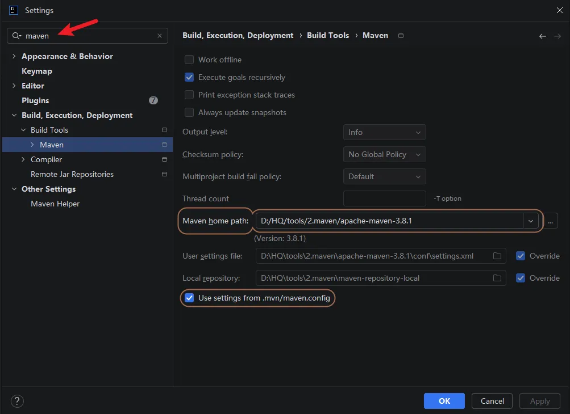This screenshot has height=414, width=570.
Task: Click the project-level icon beside Maven breadcrumb
Action: click(x=401, y=36)
